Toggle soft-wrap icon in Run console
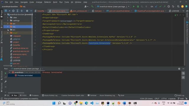Viewport: 189px width, 106px height. tap(183, 73)
